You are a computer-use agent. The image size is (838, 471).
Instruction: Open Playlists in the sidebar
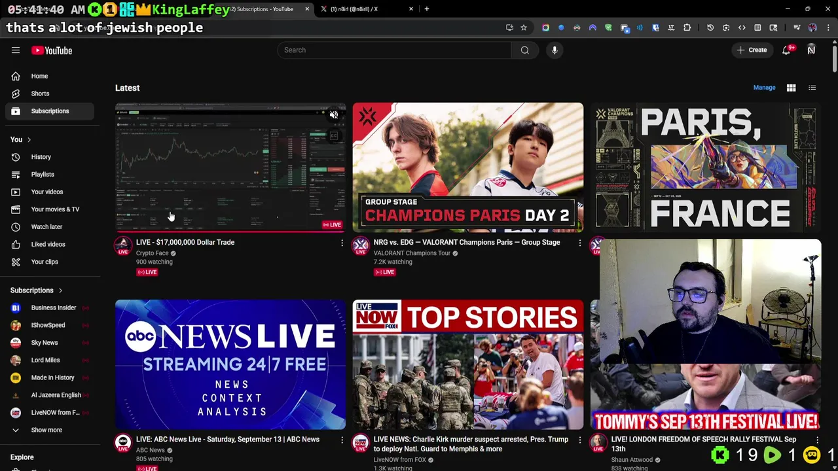pos(50,175)
